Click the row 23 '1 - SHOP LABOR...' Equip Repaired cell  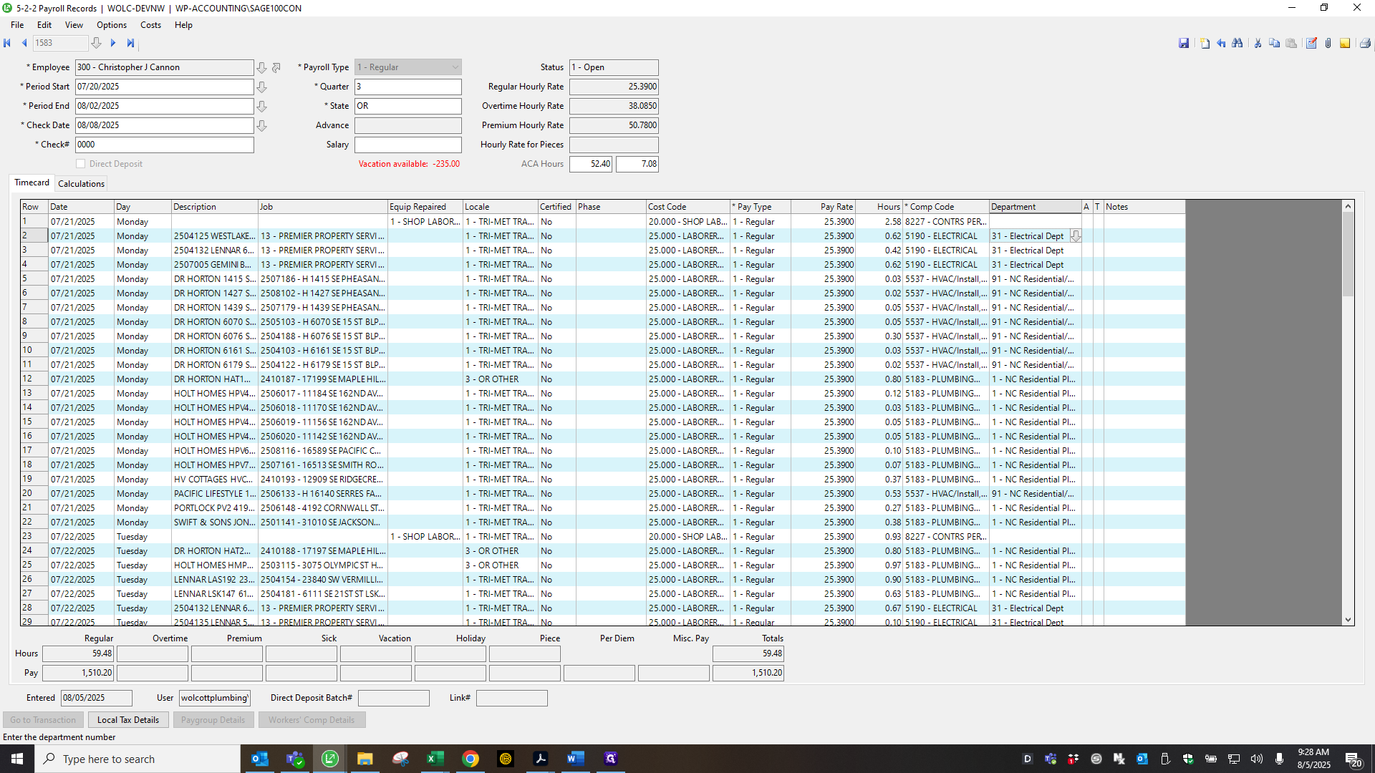tap(425, 537)
